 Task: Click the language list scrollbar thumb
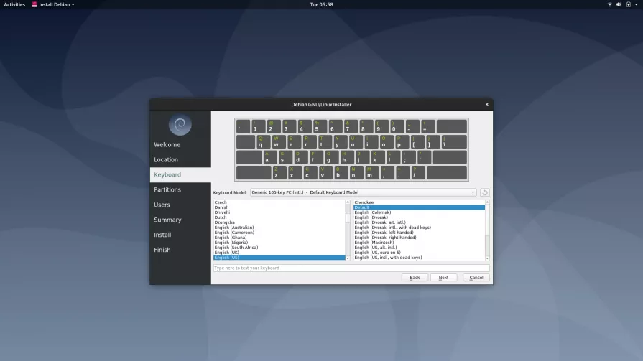[347, 217]
